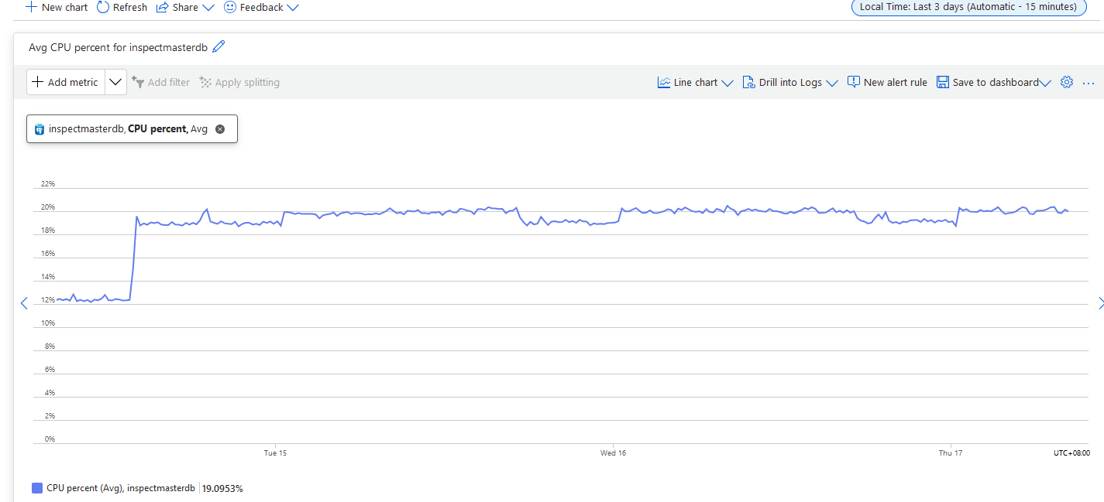Select the Drill into Logs icon
Screen dimensions: 1104x502
point(750,81)
